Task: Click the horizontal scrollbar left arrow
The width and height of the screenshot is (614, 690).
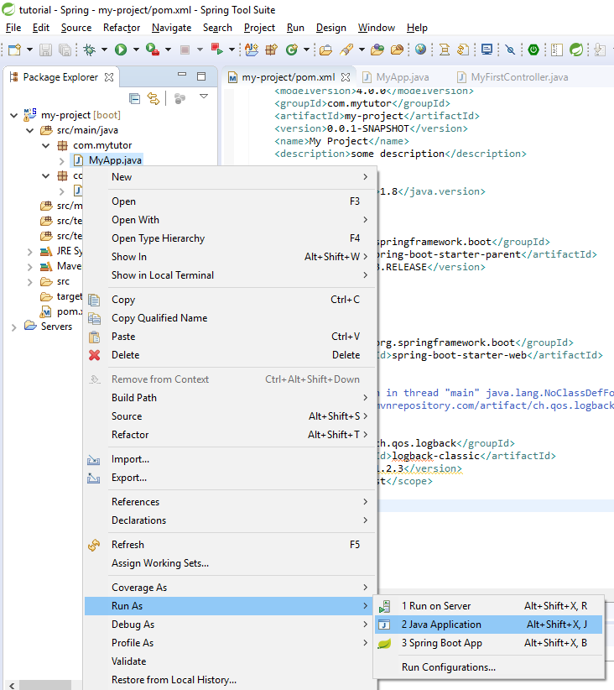Action: 12,685
